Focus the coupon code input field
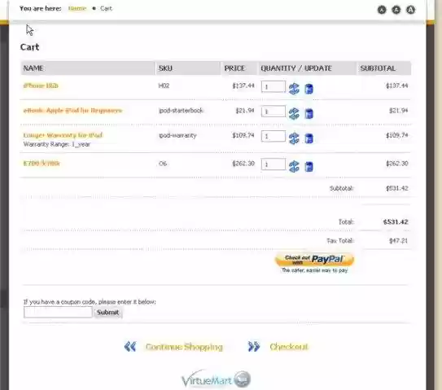Image resolution: width=442 pixels, height=390 pixels. click(58, 312)
